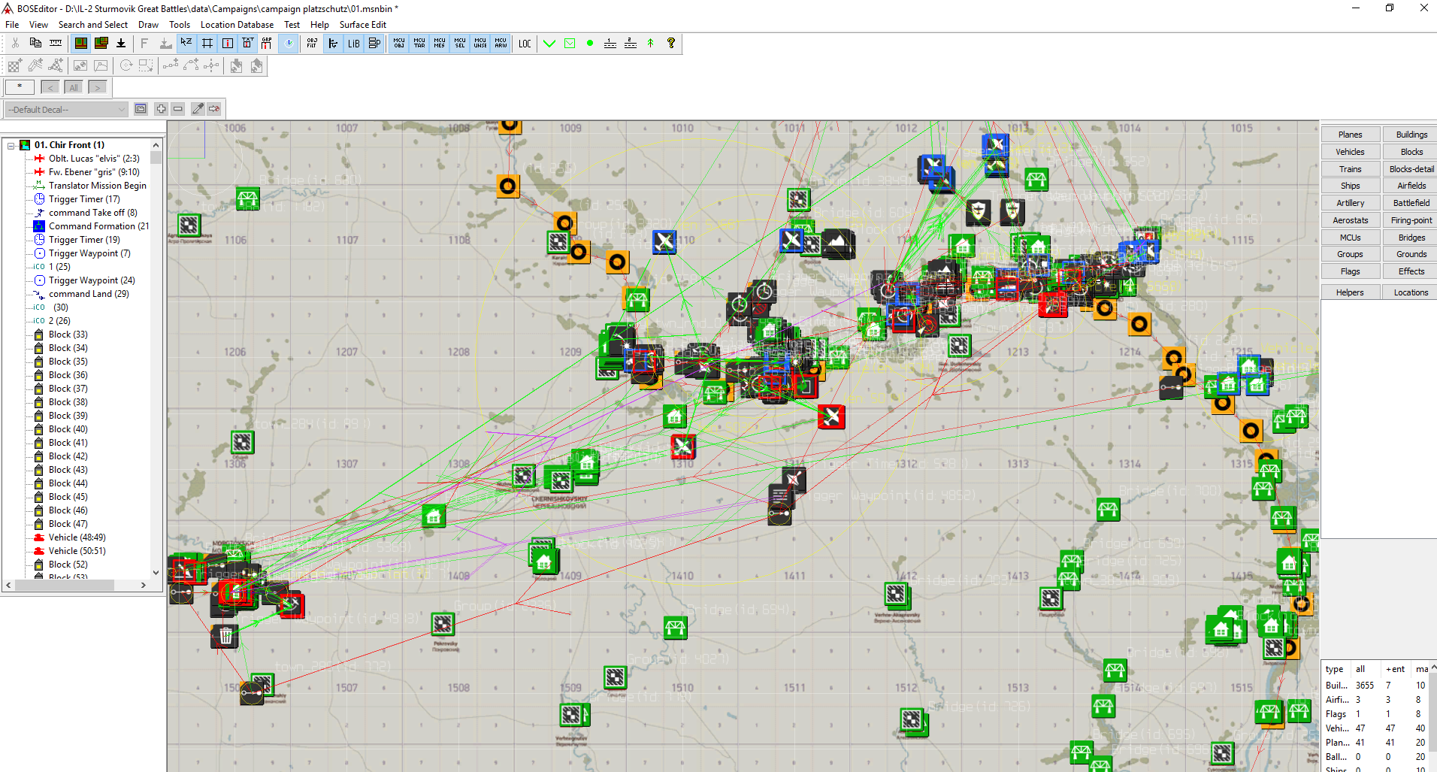The image size is (1437, 772).
Task: Toggle the MCU TAR display button
Action: 419,44
